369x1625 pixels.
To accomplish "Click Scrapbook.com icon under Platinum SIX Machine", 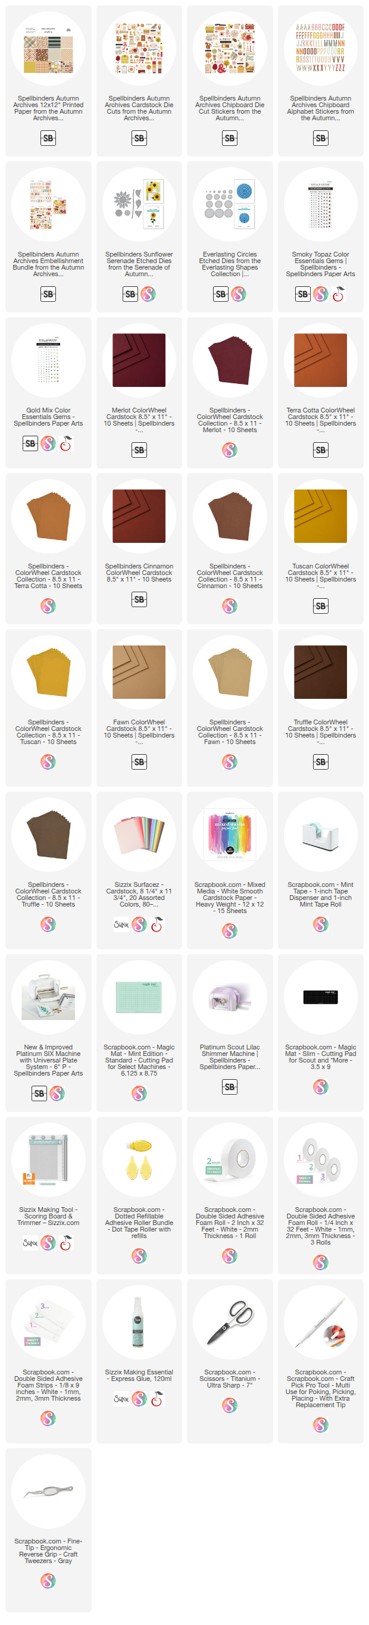I will (x=57, y=1093).
